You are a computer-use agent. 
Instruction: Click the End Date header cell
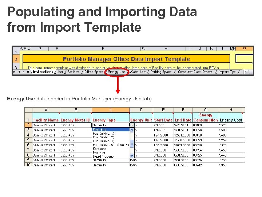click(x=183, y=117)
